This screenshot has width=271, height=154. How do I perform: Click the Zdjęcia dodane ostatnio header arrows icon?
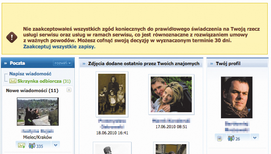[x=84, y=64]
